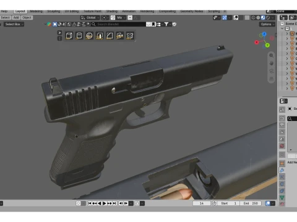Open the Compositing workspace tab

(167, 11)
